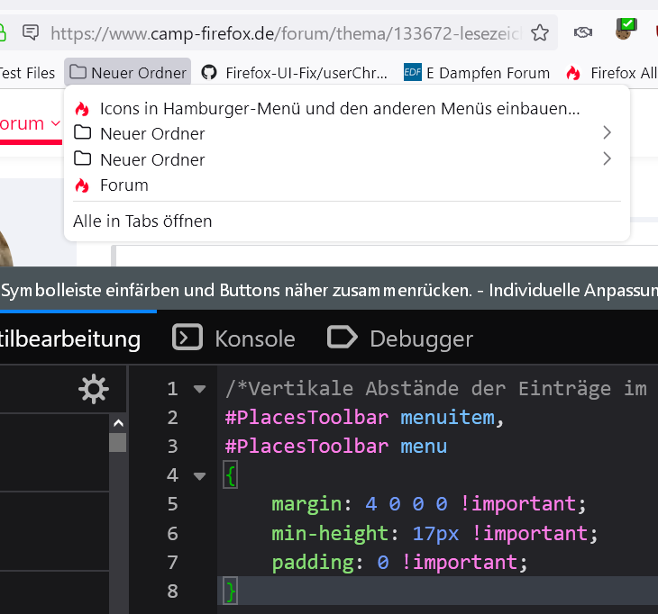This screenshot has height=614, width=658.
Task: Click the Style Editor gear options icon
Action: 93,390
